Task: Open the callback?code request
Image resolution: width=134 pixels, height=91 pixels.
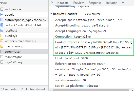Action: coord(24,25)
